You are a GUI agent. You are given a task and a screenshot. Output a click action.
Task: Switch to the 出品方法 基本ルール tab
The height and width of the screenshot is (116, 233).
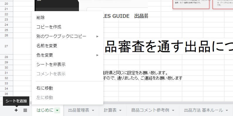(x=203, y=110)
